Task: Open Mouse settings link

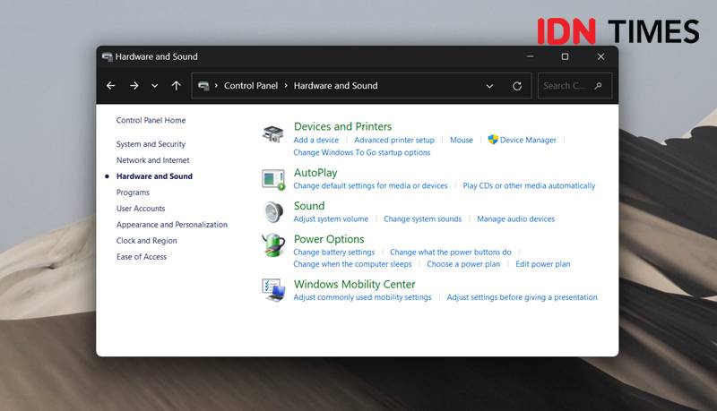Action: pos(462,141)
